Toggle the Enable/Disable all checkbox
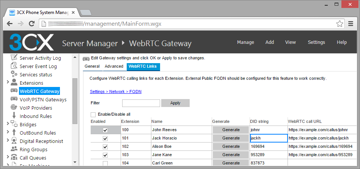This screenshot has width=360, height=169. 93,114
